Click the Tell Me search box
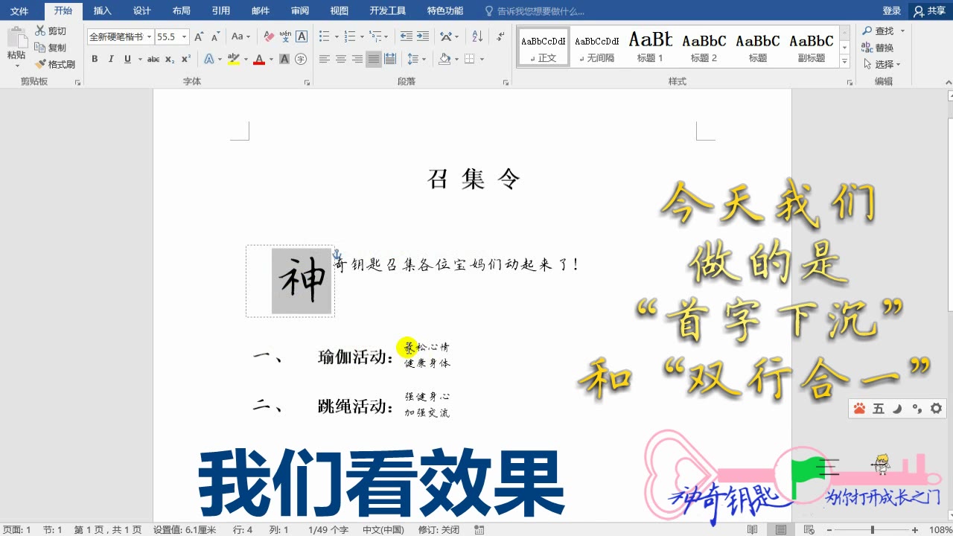The width and height of the screenshot is (953, 536). click(x=536, y=10)
